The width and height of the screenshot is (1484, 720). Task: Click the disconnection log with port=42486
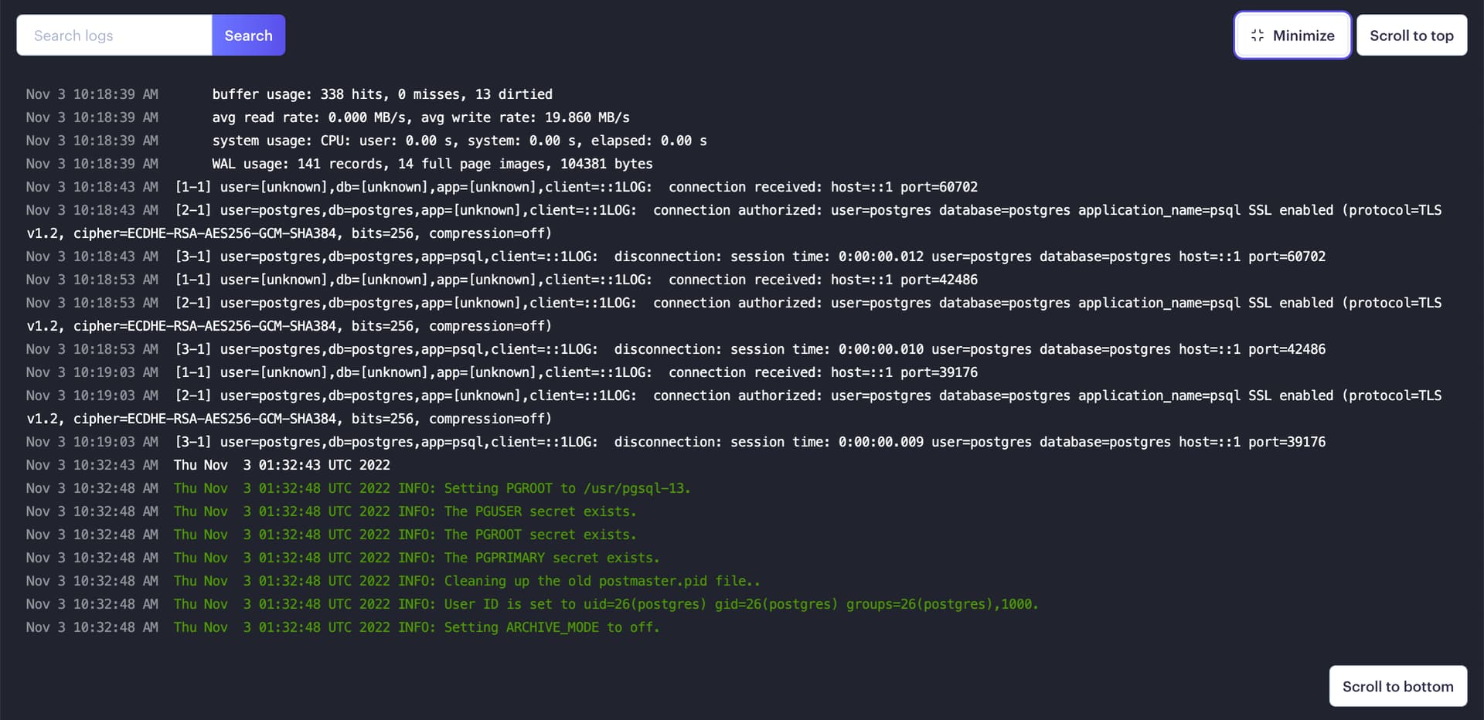click(676, 349)
